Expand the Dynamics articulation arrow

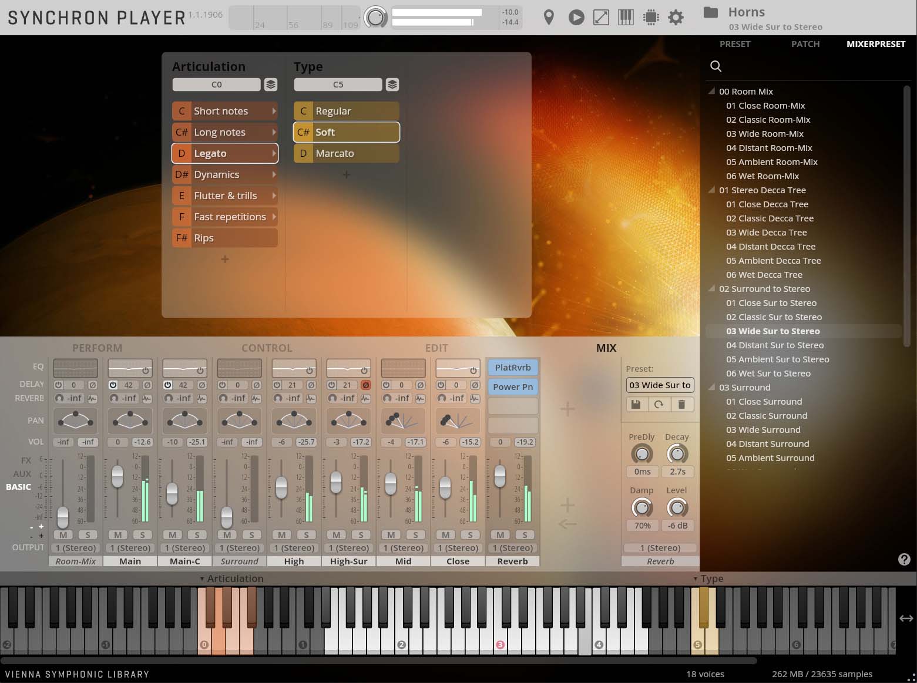(x=273, y=174)
